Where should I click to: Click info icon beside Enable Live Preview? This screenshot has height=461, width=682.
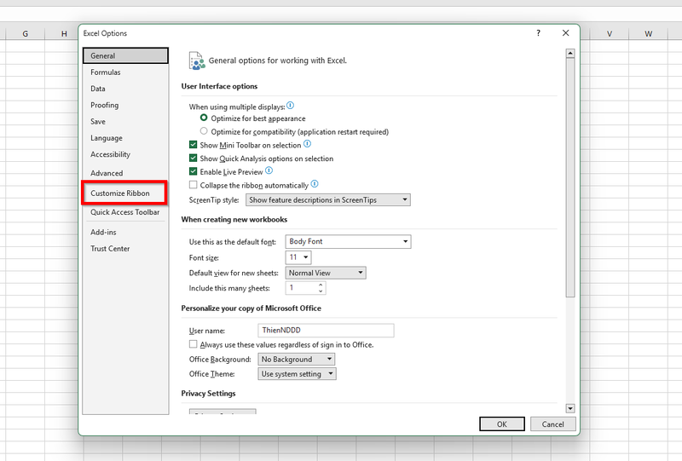(x=269, y=170)
